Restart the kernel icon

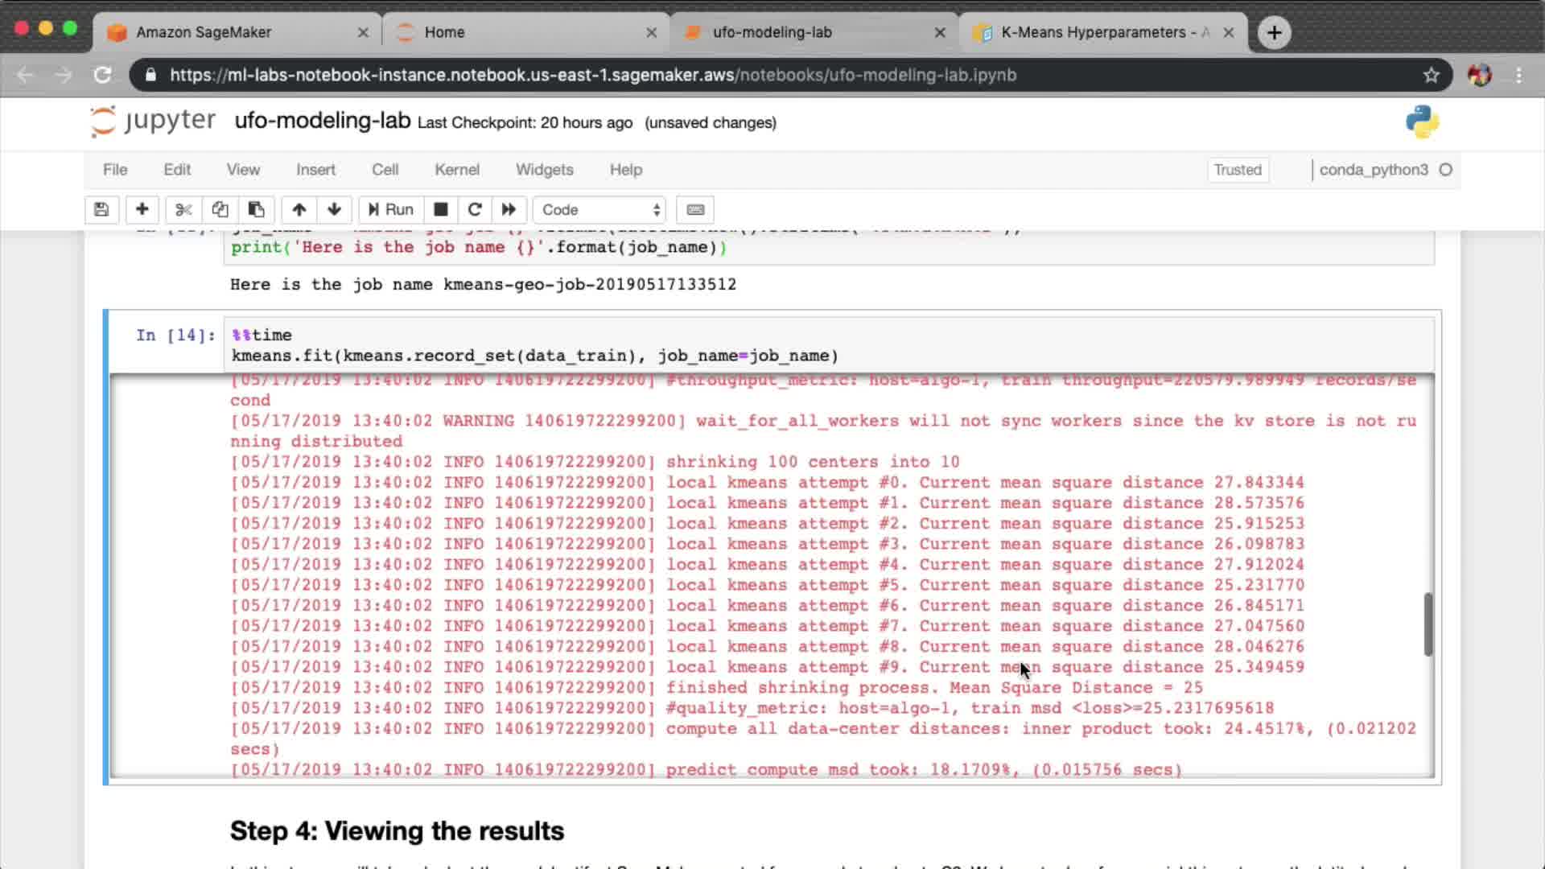(475, 210)
